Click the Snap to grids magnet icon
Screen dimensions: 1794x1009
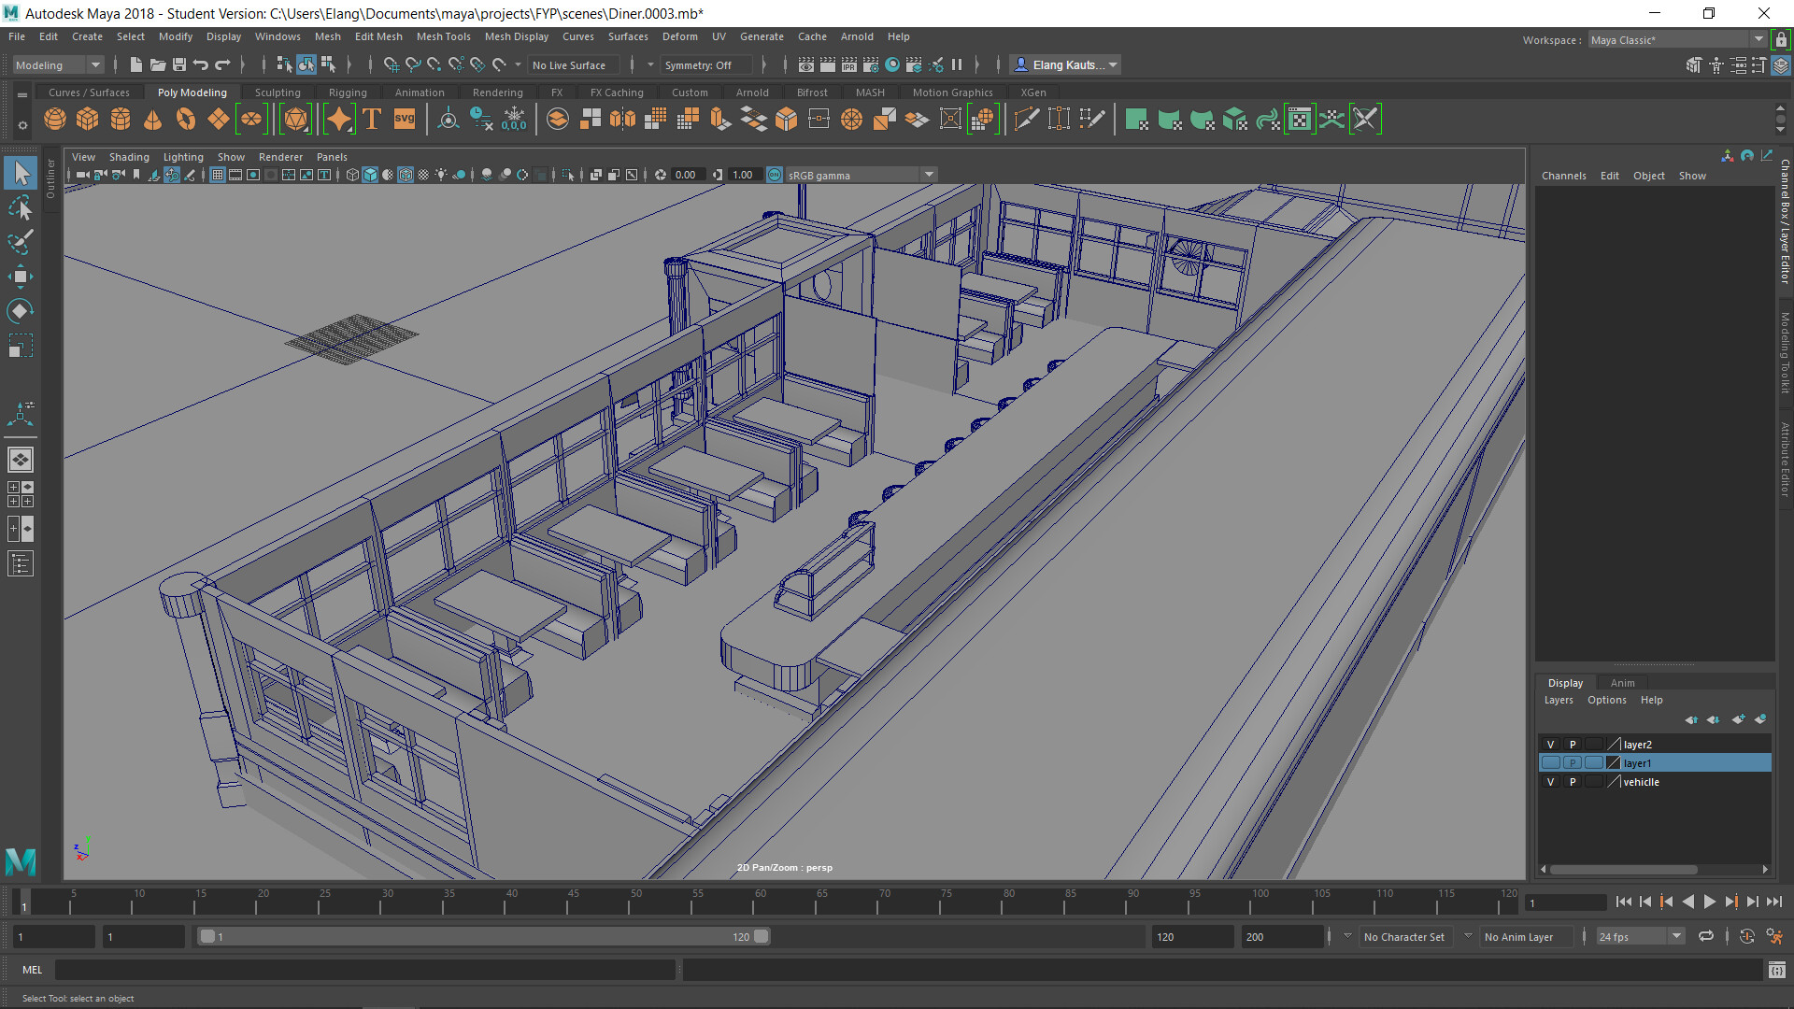click(392, 64)
